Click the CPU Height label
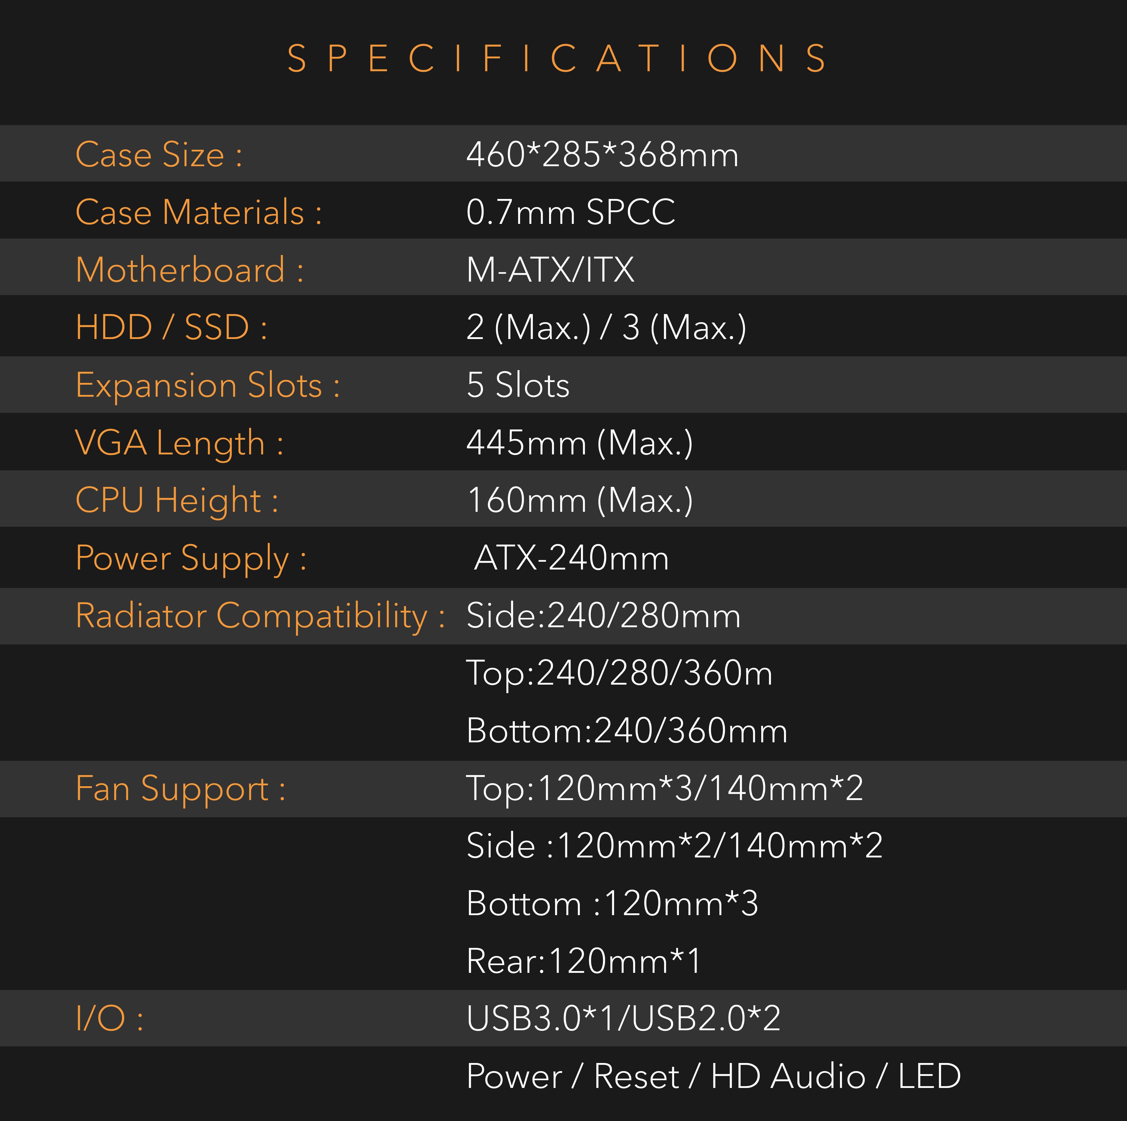1127x1121 pixels. tap(177, 500)
